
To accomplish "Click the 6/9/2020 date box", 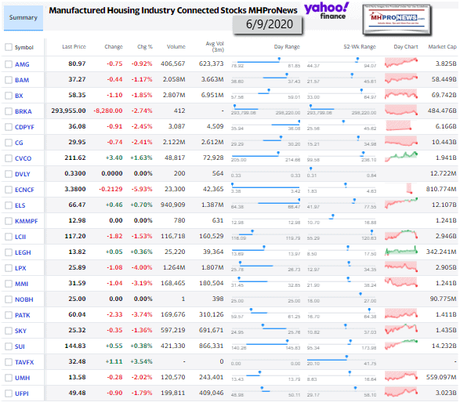I will [268, 24].
